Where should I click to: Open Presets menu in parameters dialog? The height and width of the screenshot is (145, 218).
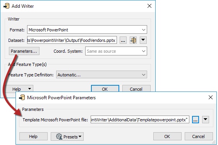point(67,136)
